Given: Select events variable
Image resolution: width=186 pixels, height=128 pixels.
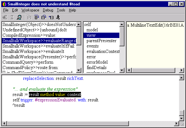Looking at the screenshot, I should [x=102, y=46].
